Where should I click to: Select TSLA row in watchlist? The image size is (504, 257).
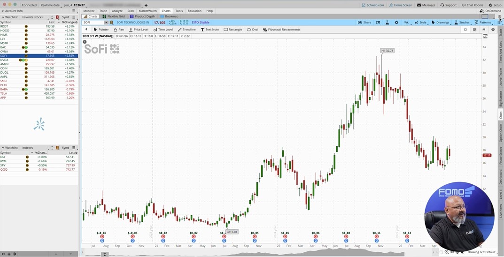[39, 93]
